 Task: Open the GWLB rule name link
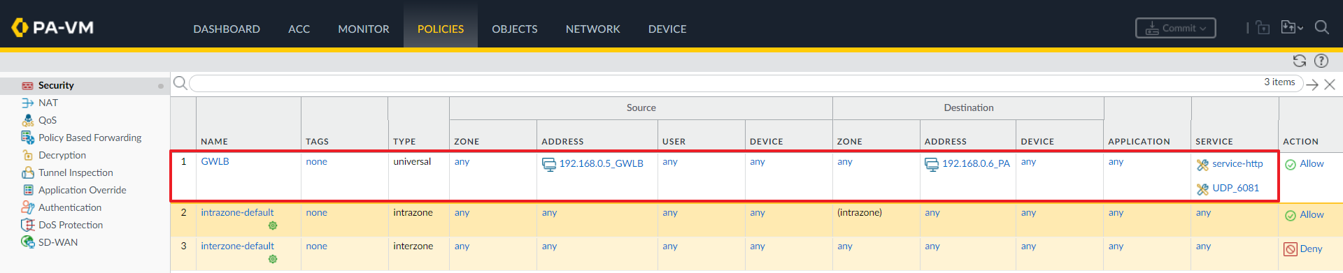[x=215, y=161]
